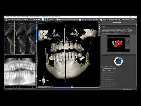Rotate the view with the orientation right arrow
Screen dimensions: 141x106
(x=48, y=80)
